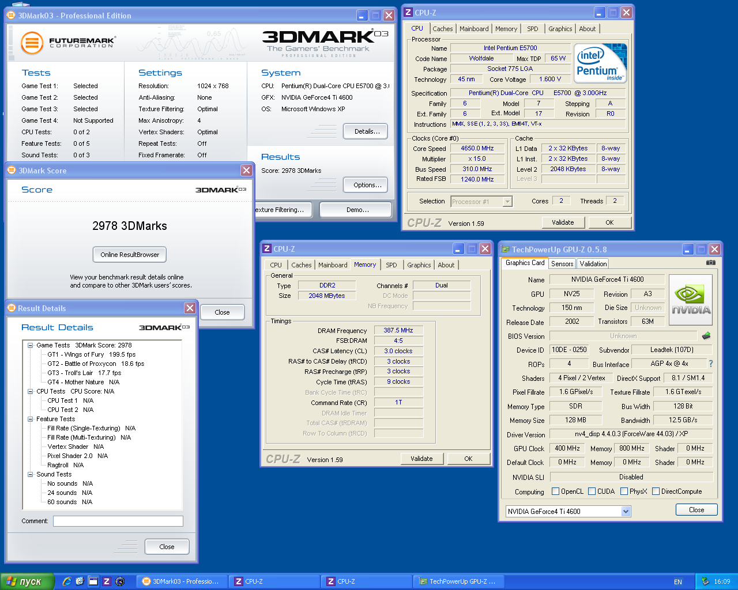This screenshot has height=590, width=738.
Task: Click the EN language indicator
Action: click(x=678, y=582)
